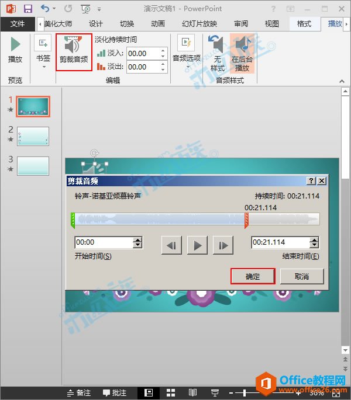Click the green start trim marker
This screenshot has width=351, height=400.
click(x=73, y=221)
